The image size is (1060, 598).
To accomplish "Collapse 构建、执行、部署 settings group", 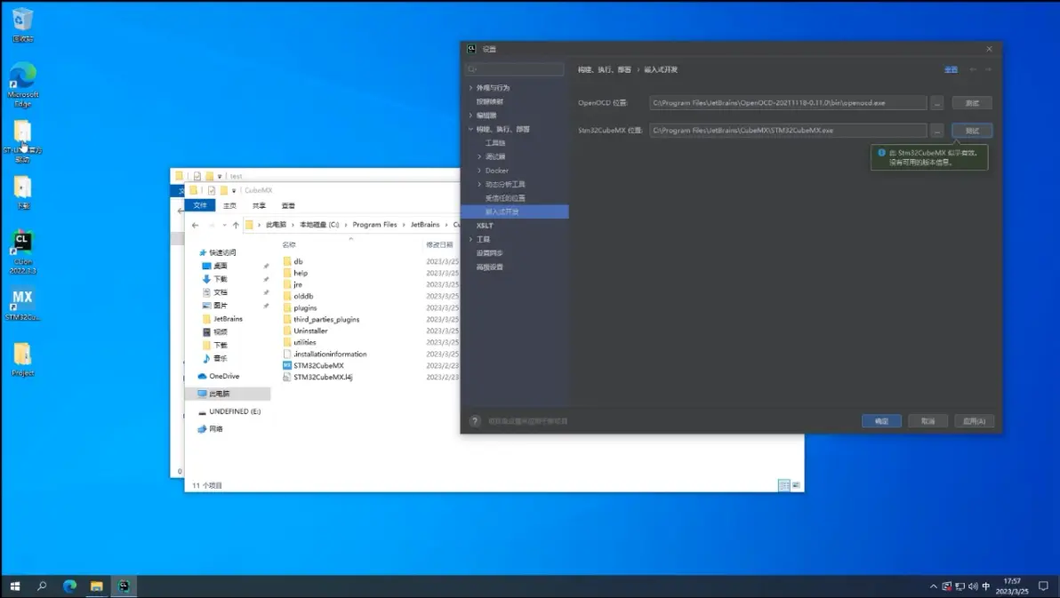I will pyautogui.click(x=470, y=129).
